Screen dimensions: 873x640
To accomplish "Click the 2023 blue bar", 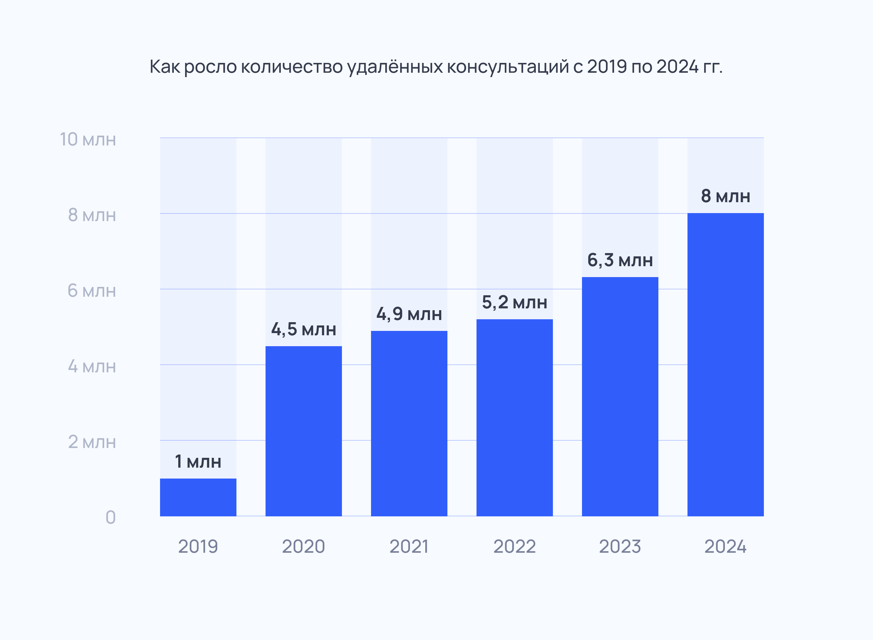I will pyautogui.click(x=619, y=396).
